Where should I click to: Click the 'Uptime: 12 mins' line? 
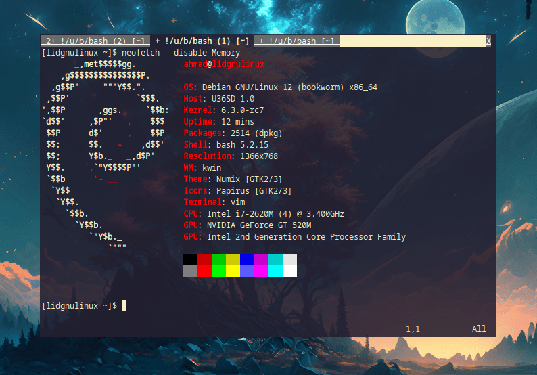pos(219,122)
